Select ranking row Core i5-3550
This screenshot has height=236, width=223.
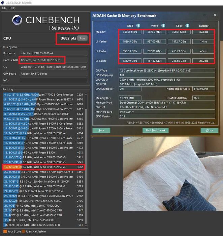pos(43,220)
